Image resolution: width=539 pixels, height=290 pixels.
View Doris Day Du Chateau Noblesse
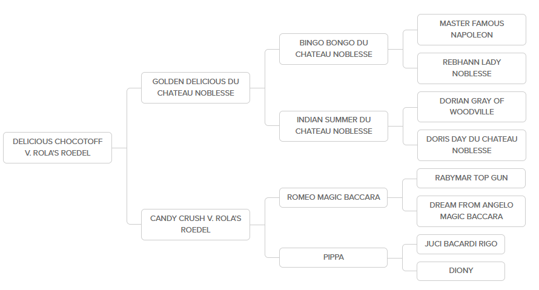(471, 145)
